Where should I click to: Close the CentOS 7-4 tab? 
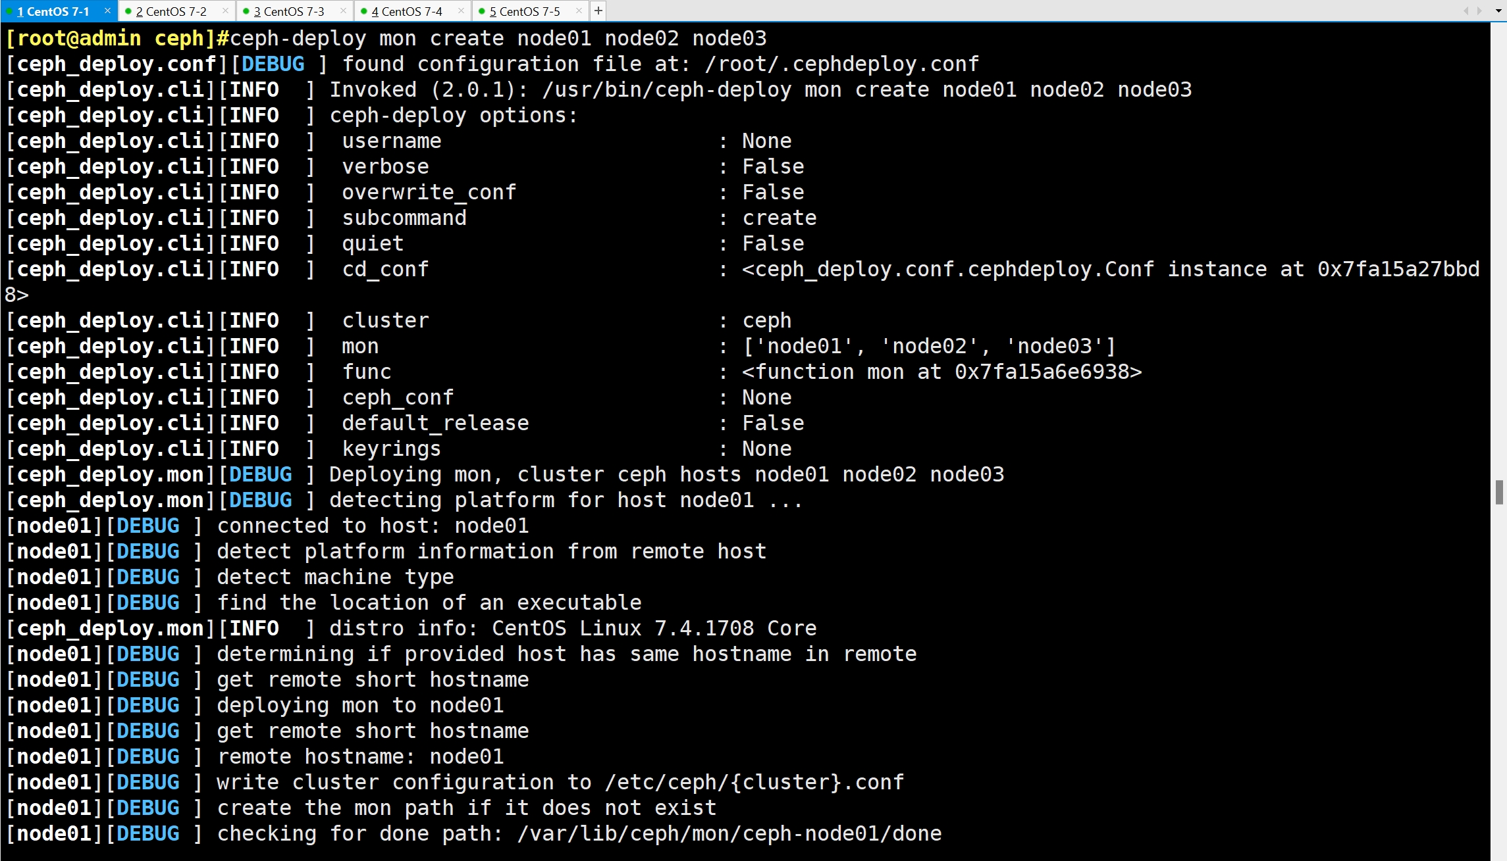[x=461, y=11]
